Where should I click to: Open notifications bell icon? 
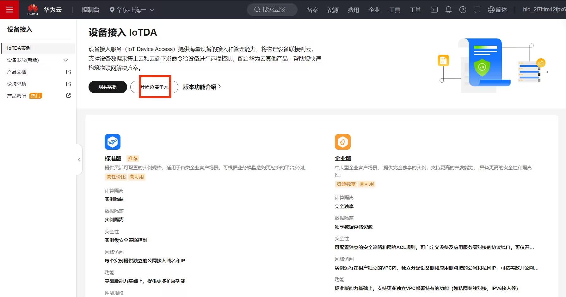click(448, 10)
